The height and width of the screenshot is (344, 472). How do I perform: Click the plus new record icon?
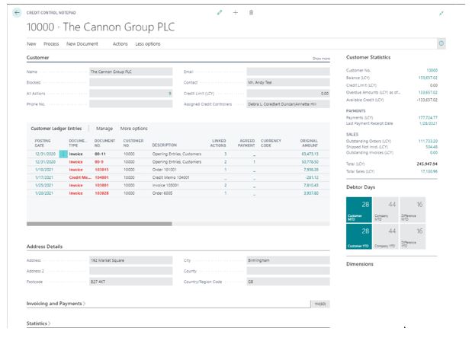point(236,12)
